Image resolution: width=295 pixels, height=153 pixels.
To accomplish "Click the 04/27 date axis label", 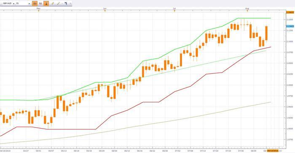I will (26, 151).
